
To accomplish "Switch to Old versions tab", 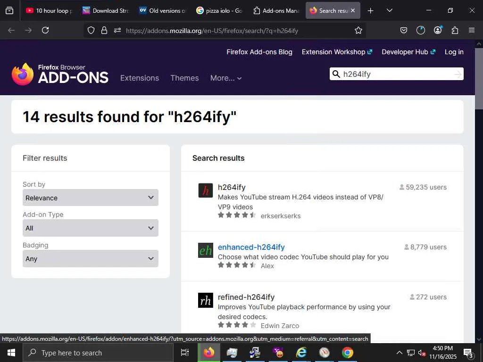I will (x=162, y=11).
